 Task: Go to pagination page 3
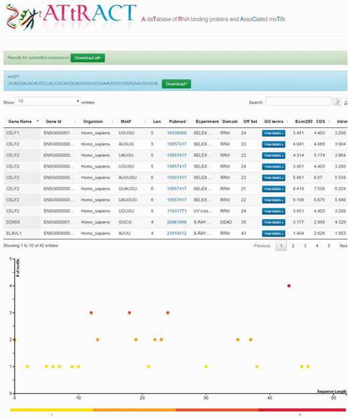pos(305,246)
